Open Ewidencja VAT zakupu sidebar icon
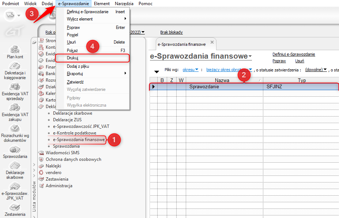Screen dimensions: 339x218 point(15,107)
